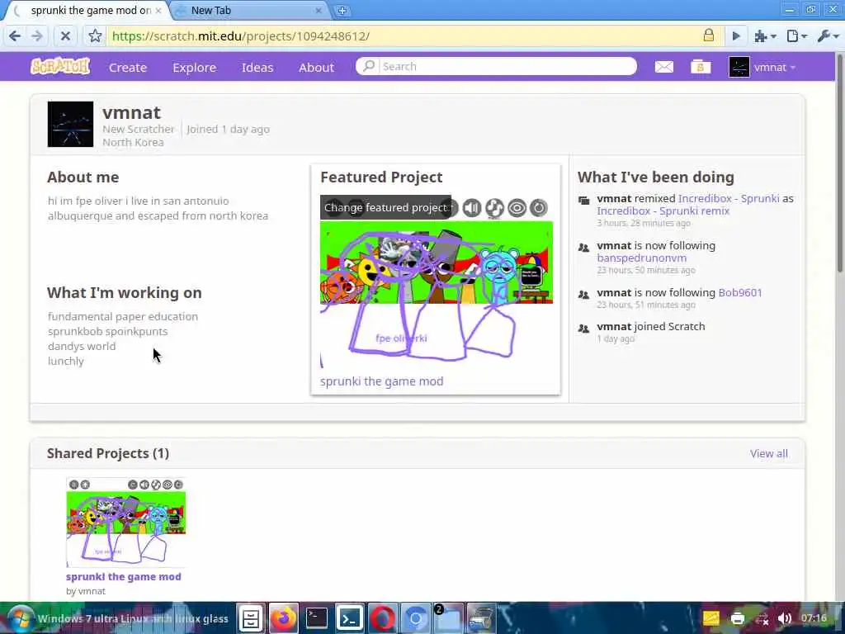Click the page vertical scrollbar

click(840, 162)
